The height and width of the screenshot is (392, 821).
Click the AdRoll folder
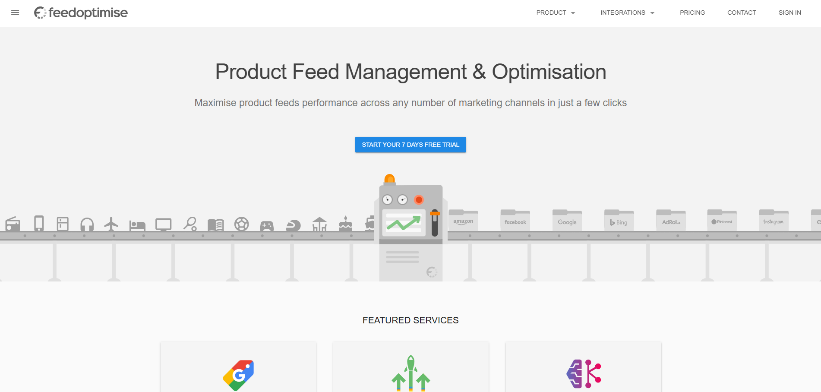[671, 220]
